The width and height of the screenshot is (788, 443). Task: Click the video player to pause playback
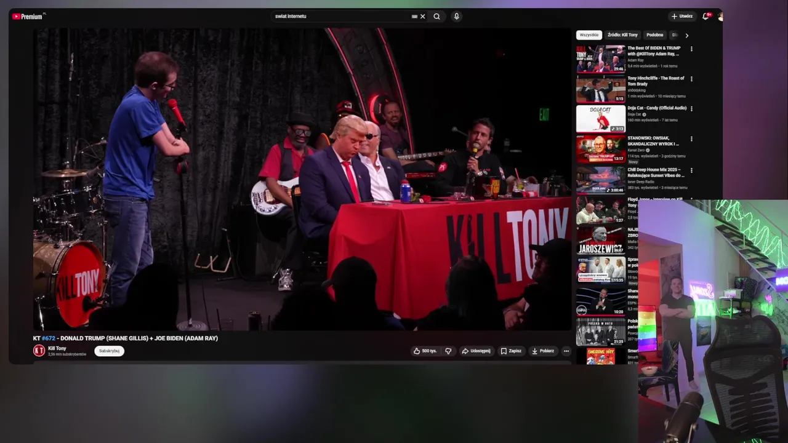click(x=302, y=179)
